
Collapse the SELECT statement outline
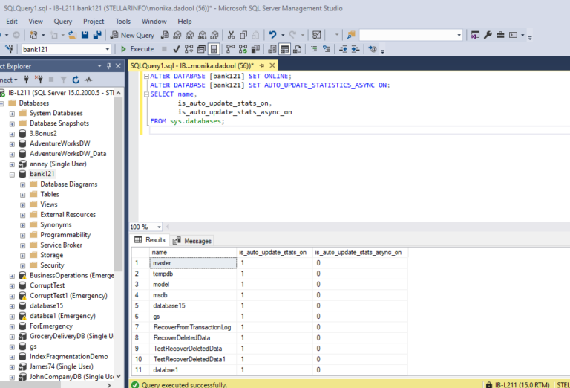point(146,94)
